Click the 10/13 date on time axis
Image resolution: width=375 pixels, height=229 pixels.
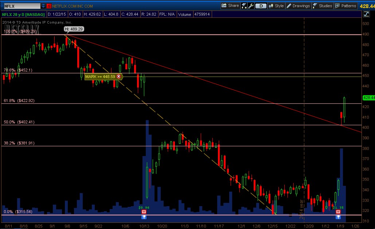click(144, 226)
